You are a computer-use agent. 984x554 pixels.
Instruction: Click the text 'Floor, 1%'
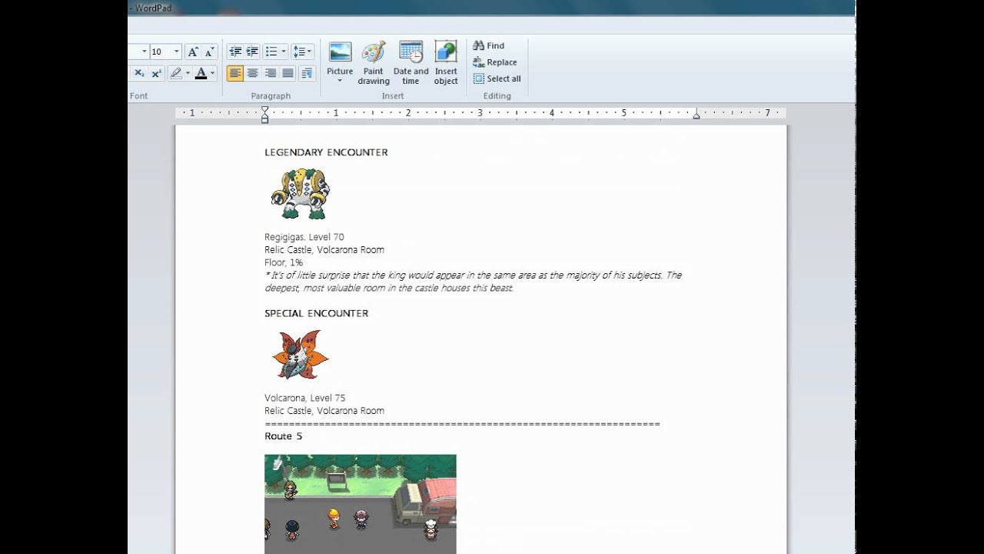pyautogui.click(x=284, y=262)
